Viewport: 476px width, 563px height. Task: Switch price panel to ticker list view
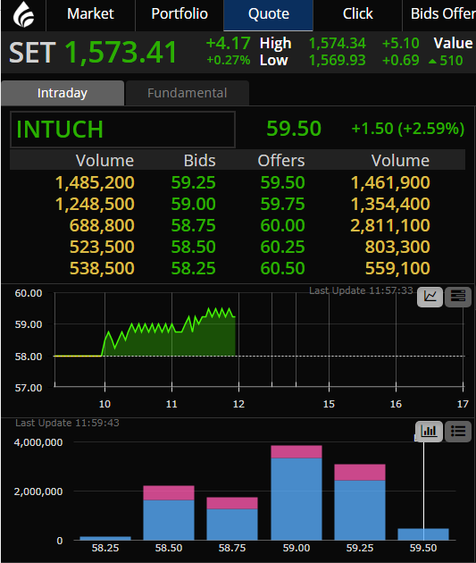(458, 297)
